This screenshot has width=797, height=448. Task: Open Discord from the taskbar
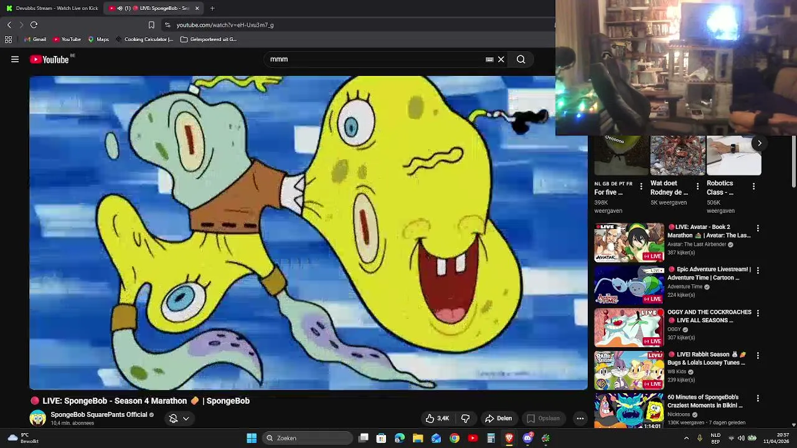pos(527,438)
